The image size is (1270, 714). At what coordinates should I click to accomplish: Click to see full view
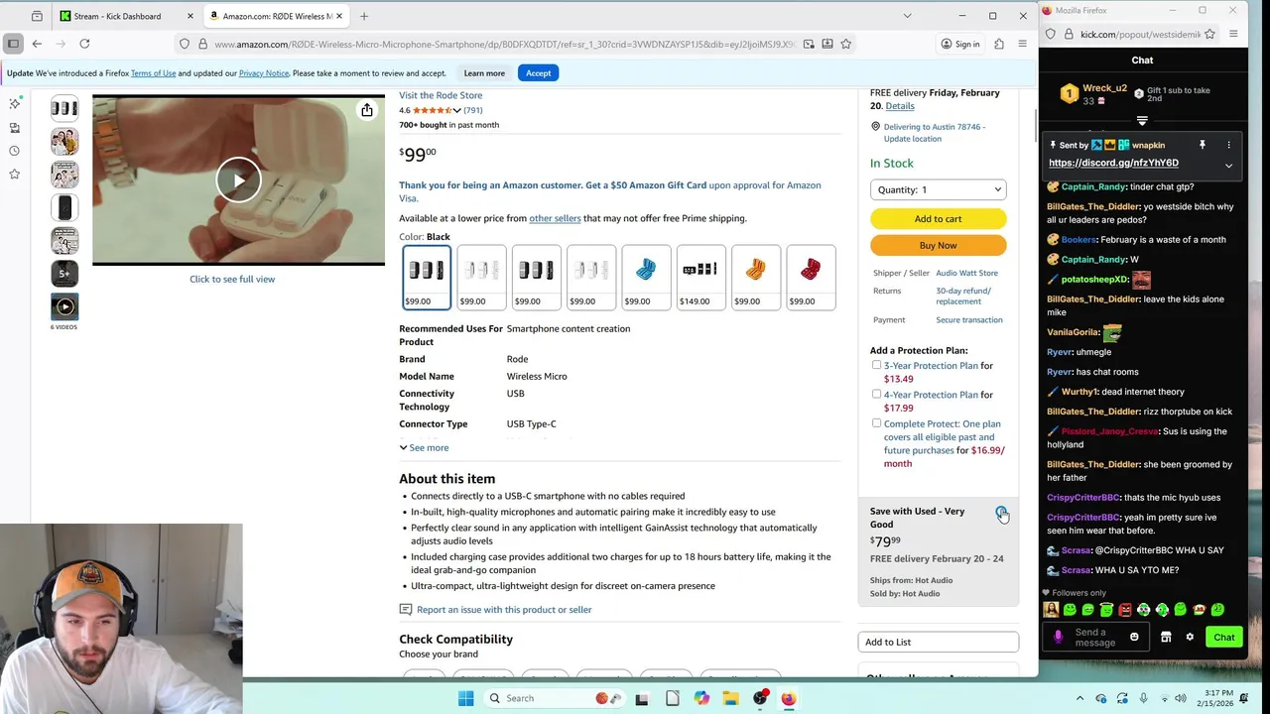click(x=232, y=279)
